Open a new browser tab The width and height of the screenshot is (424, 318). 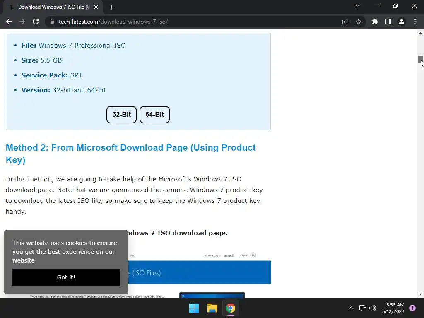click(x=112, y=7)
